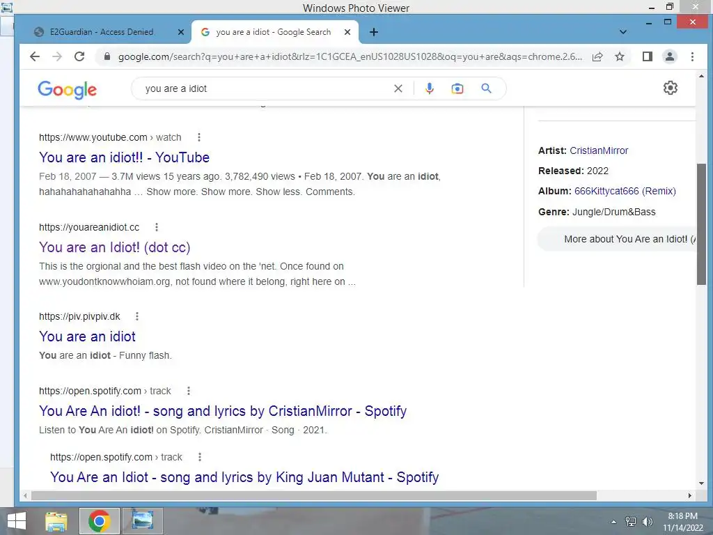
Task: Open options for King Juan Mutant result
Action: (200, 457)
